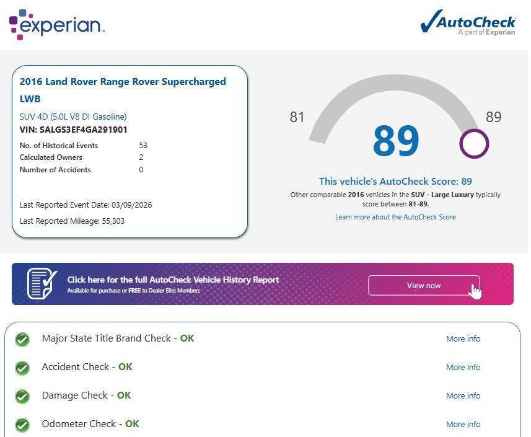Click the green checkmark beside Accident Check
This screenshot has width=531, height=437.
pos(22,368)
